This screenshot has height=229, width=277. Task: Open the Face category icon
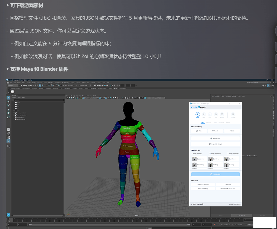(203, 115)
